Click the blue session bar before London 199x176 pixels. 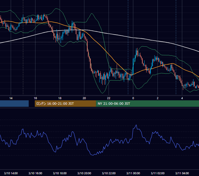[14, 104]
